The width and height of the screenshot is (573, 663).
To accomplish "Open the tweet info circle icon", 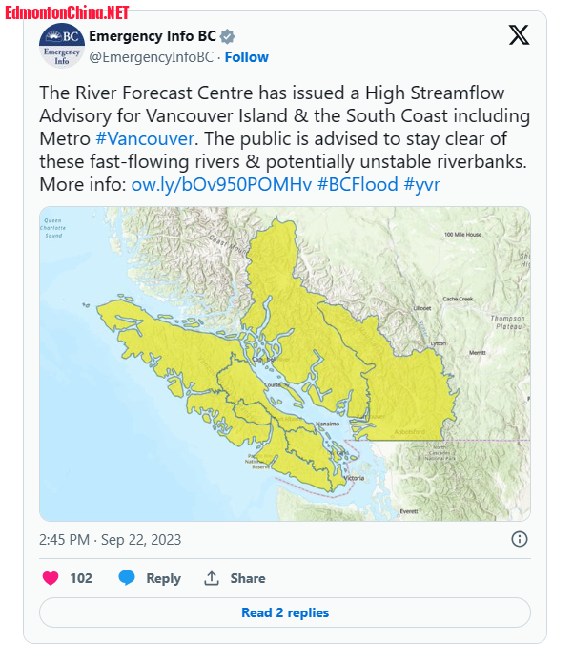I will tap(520, 539).
